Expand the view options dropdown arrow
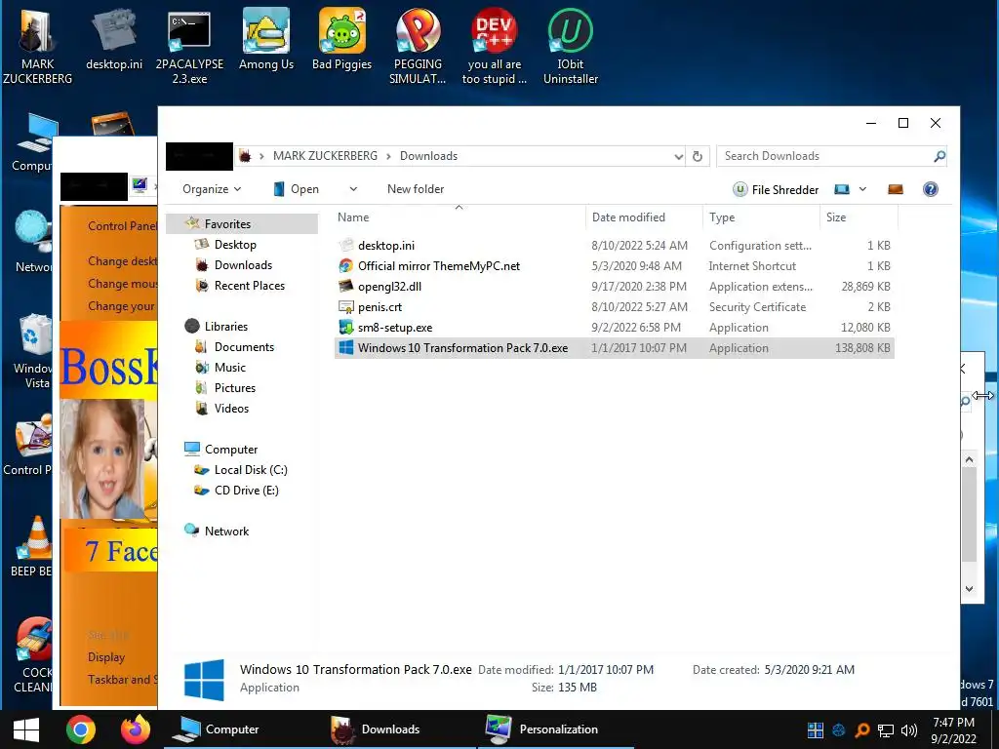The height and width of the screenshot is (749, 999). coord(862,189)
